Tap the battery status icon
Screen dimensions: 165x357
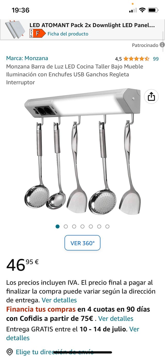pyautogui.click(x=153, y=10)
